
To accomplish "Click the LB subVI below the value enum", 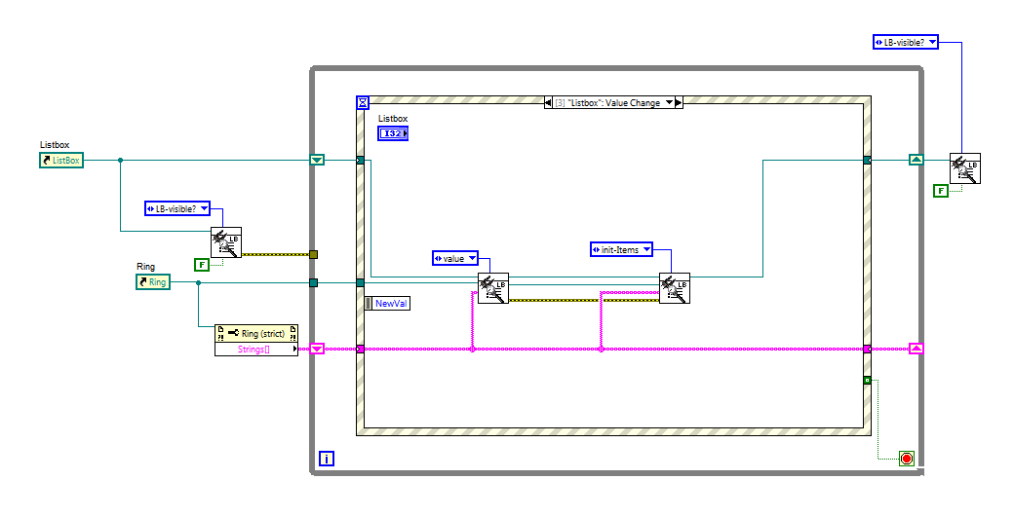I will [493, 288].
